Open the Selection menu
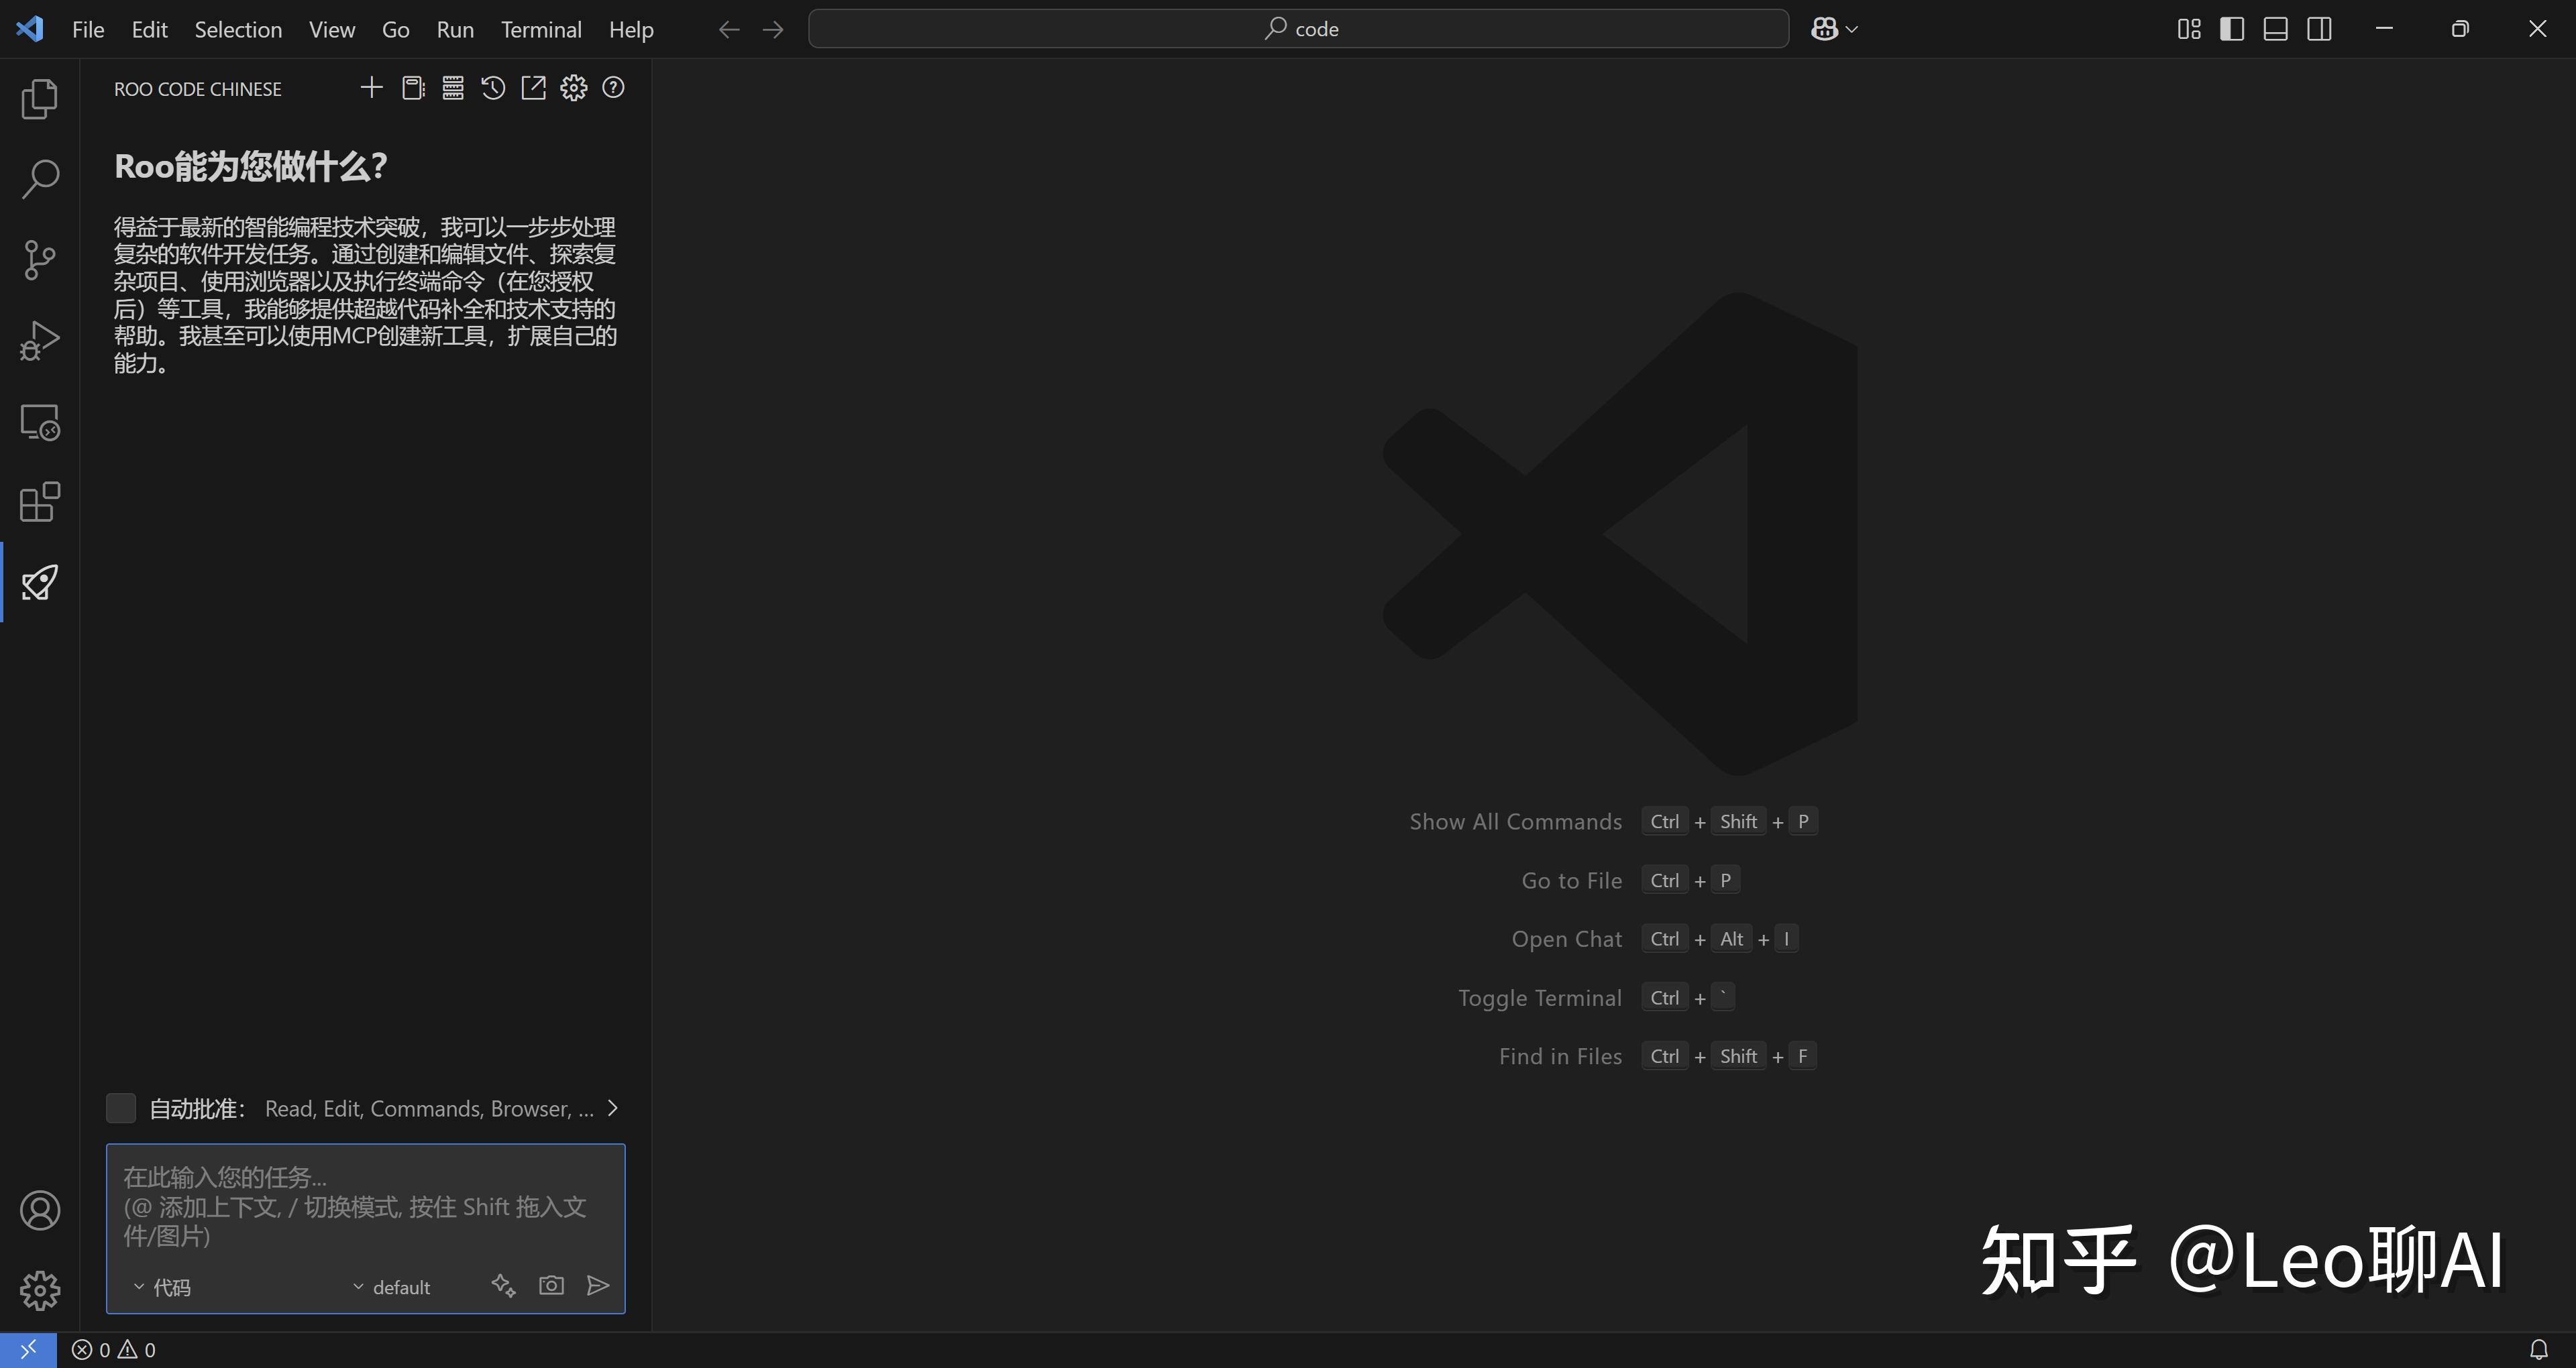2576x1368 pixels. pyautogui.click(x=238, y=30)
